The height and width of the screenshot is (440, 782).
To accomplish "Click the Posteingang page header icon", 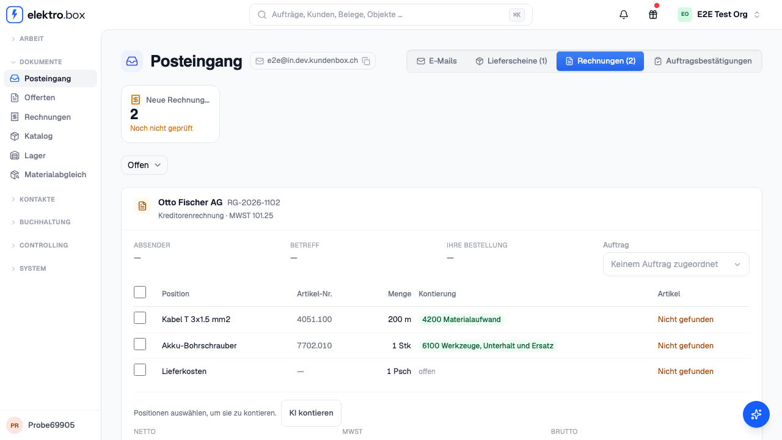I will pos(132,61).
